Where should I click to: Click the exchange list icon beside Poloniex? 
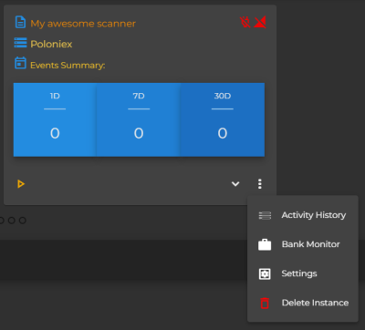click(x=20, y=43)
